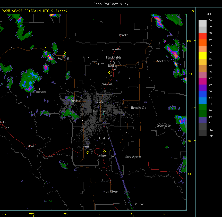Click the Airdrie city label
222x217 pixels.
[104, 138]
